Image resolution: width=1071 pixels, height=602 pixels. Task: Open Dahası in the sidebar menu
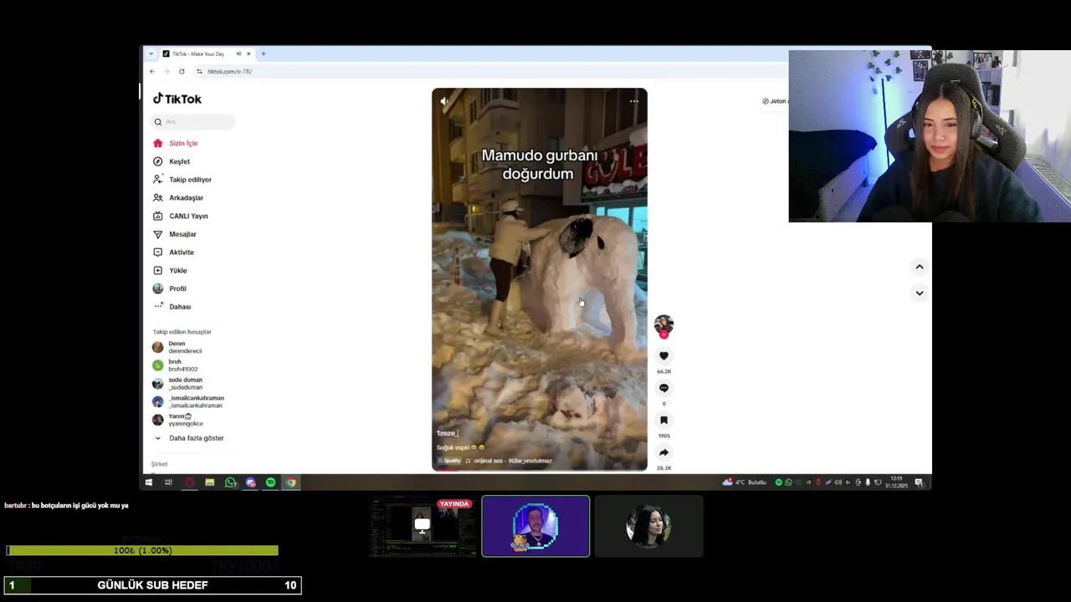tap(179, 306)
